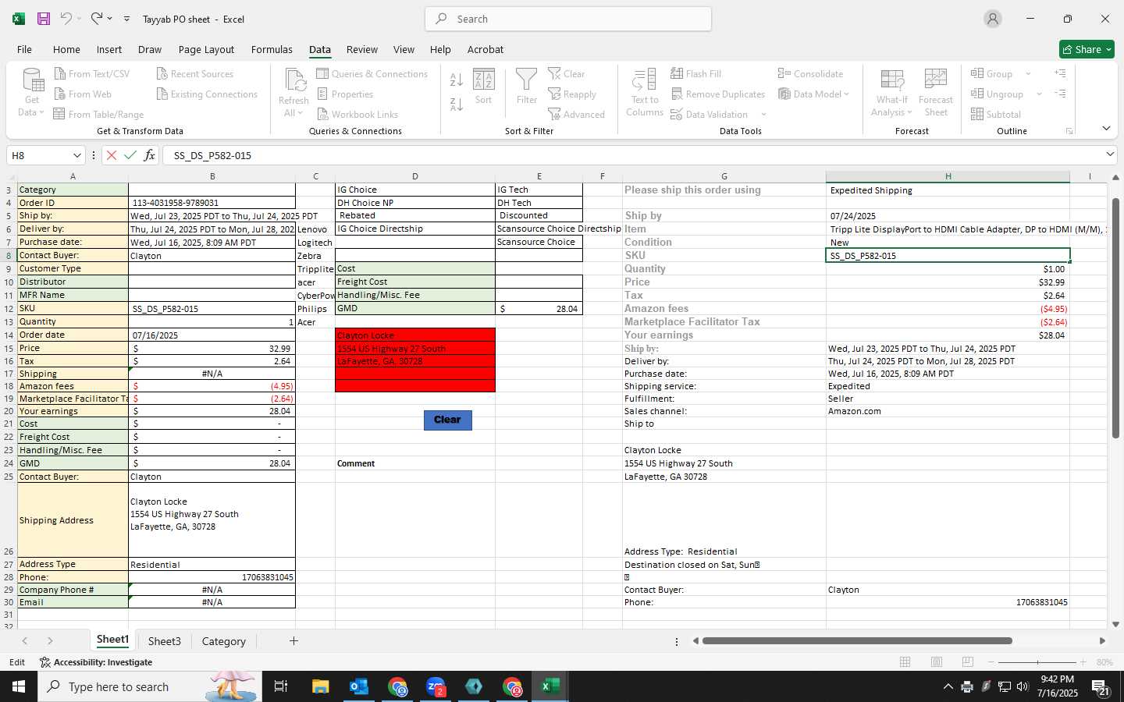Click the green Share button

point(1087,49)
